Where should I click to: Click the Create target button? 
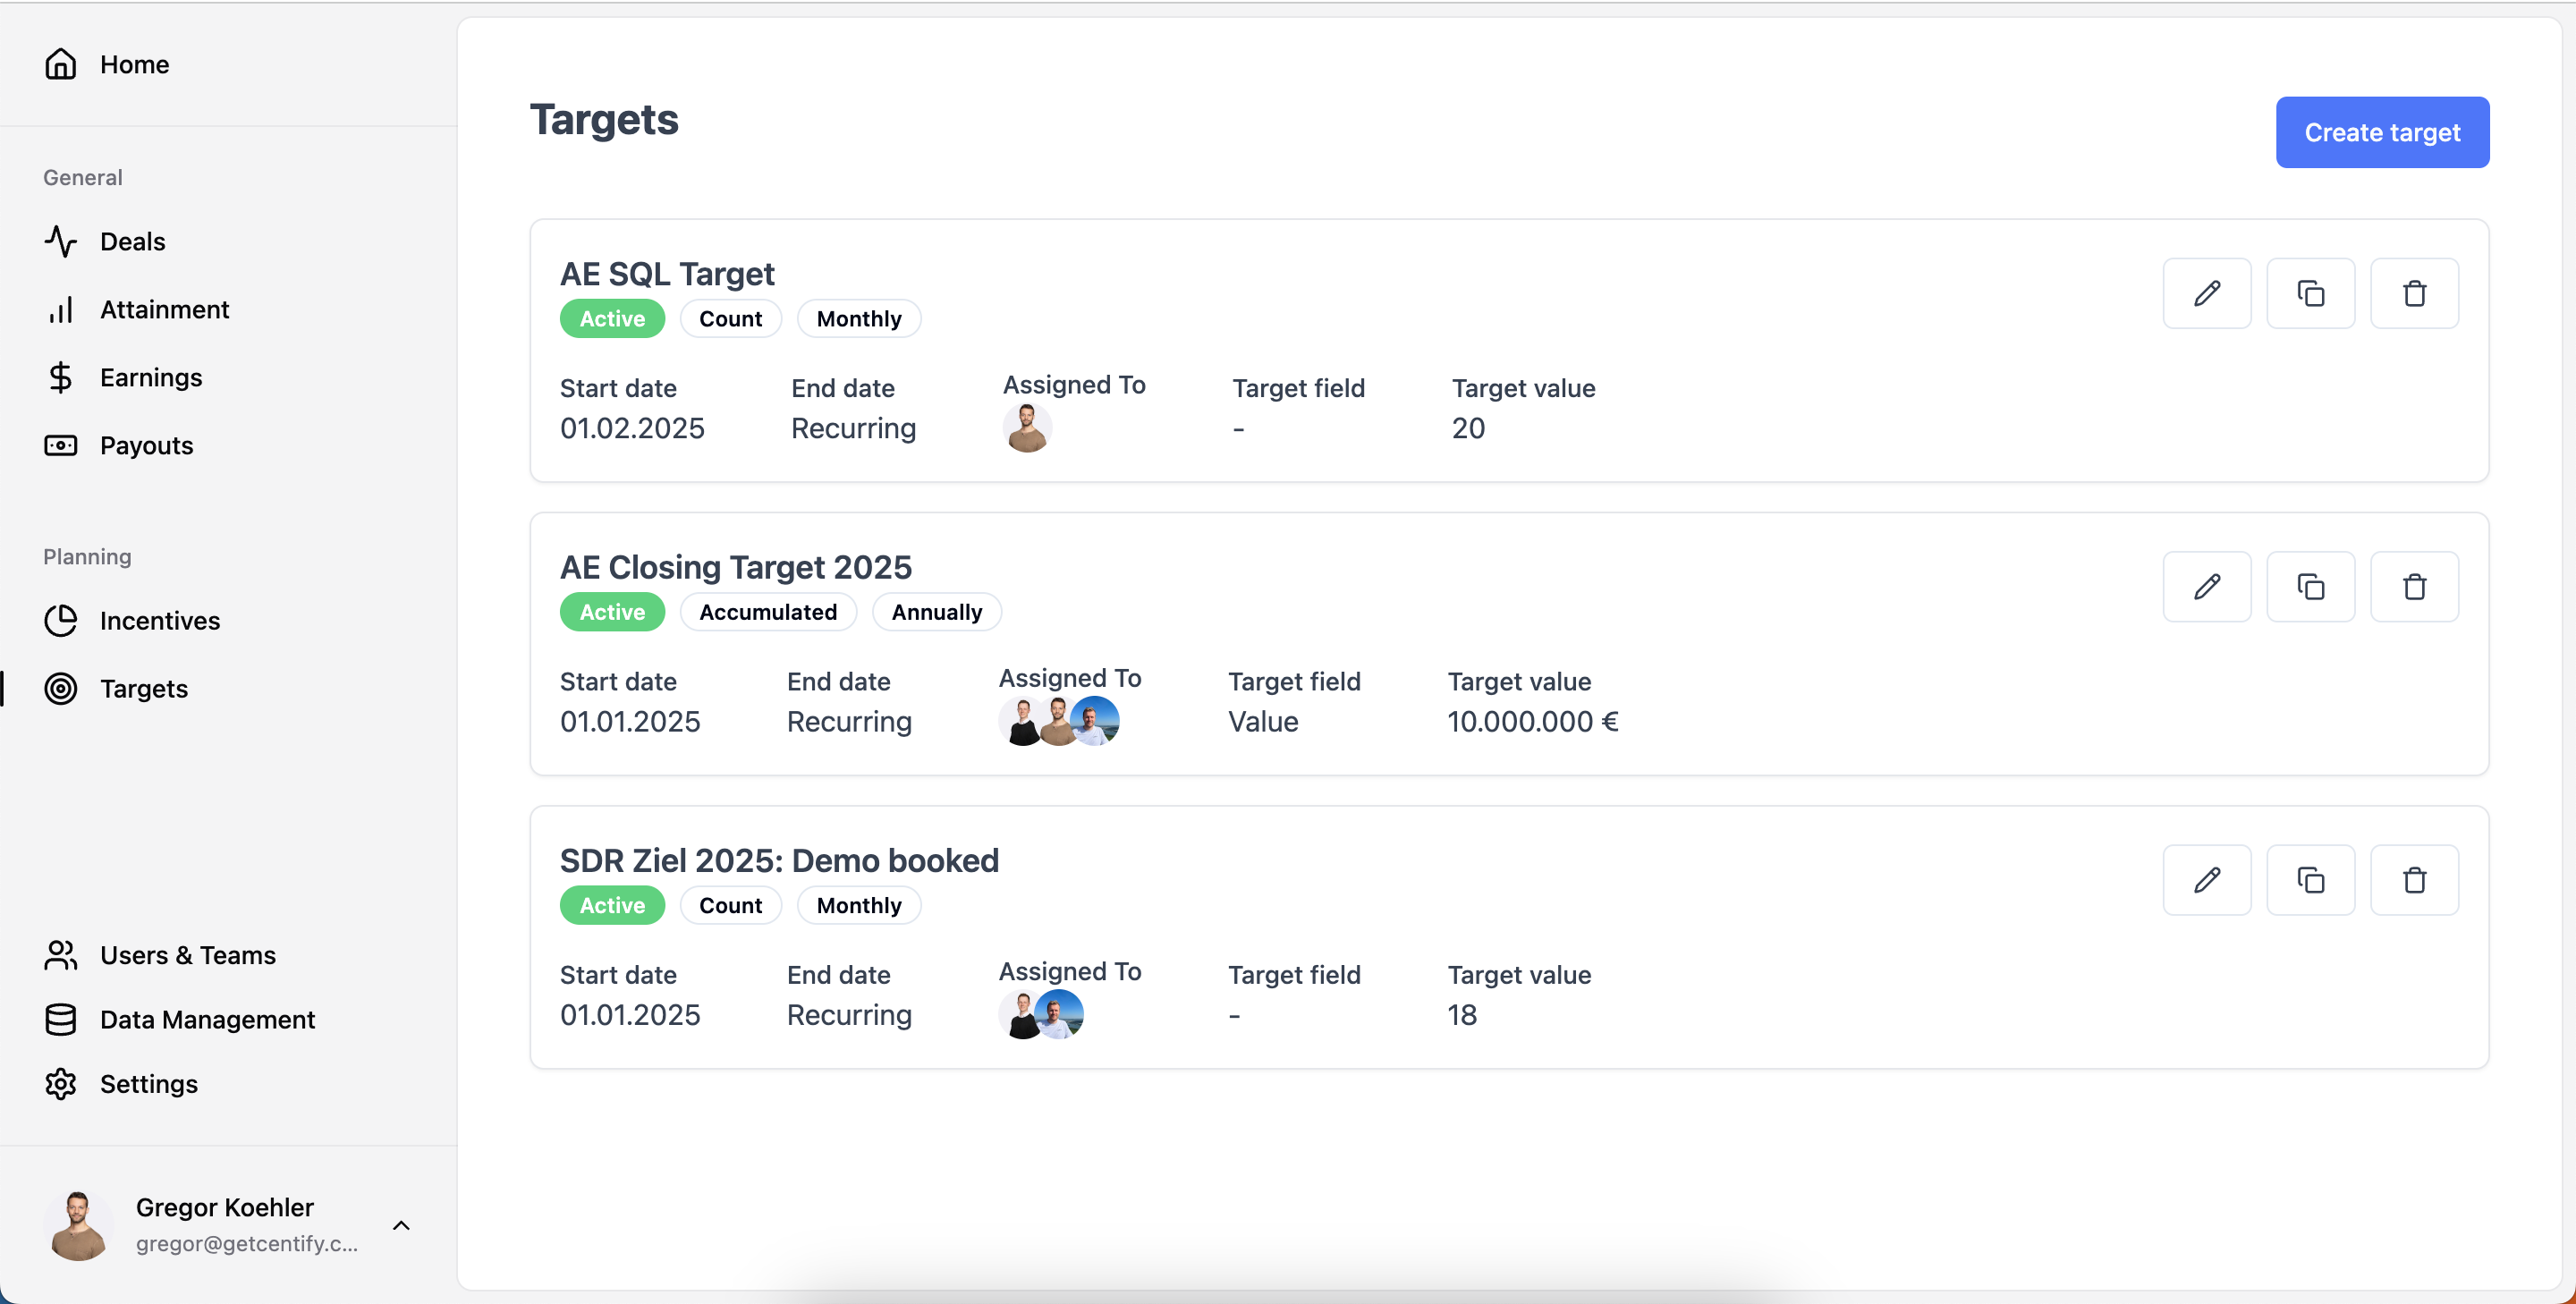click(2382, 132)
